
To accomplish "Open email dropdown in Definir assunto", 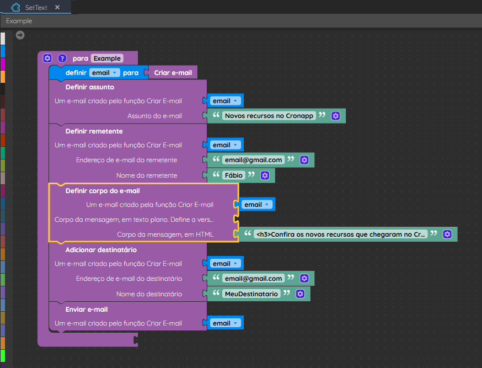I will point(226,101).
